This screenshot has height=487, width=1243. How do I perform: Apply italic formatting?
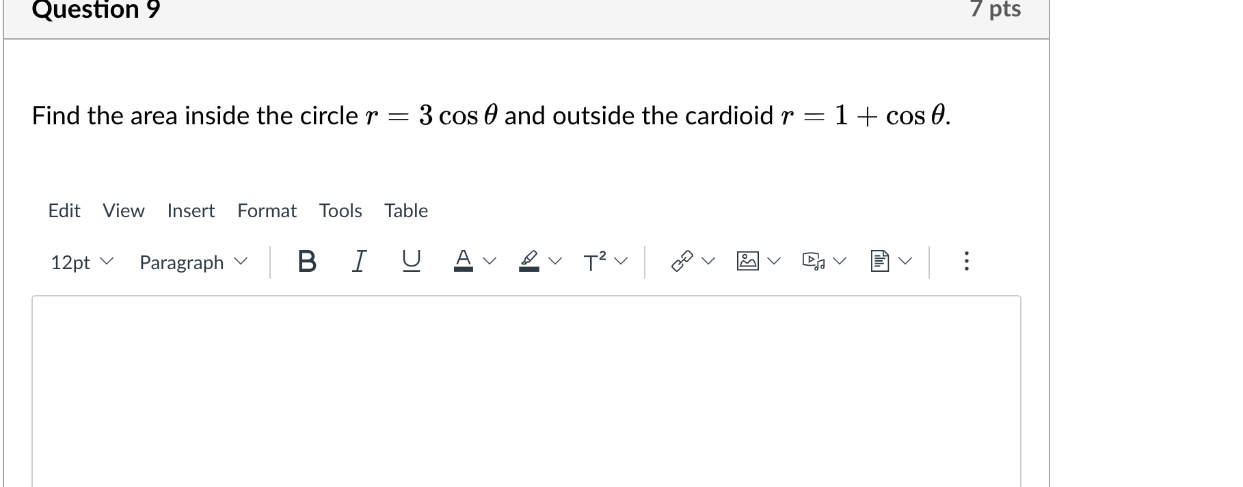pos(358,260)
